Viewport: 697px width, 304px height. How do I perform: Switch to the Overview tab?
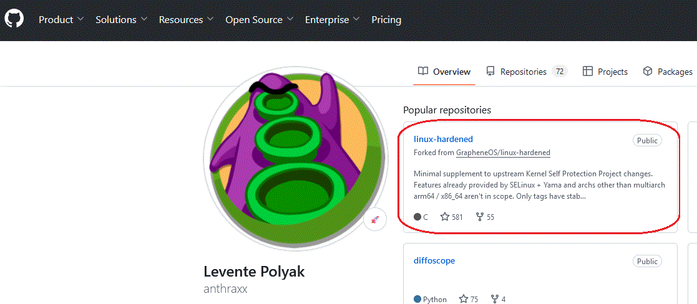[x=444, y=72]
